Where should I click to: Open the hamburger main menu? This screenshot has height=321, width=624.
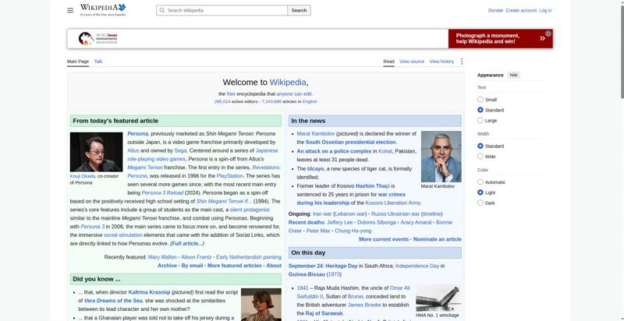[70, 10]
